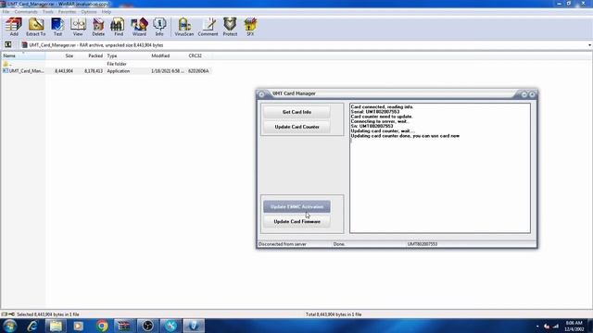Click the UMT802007553 serial in status bar

(x=423, y=244)
